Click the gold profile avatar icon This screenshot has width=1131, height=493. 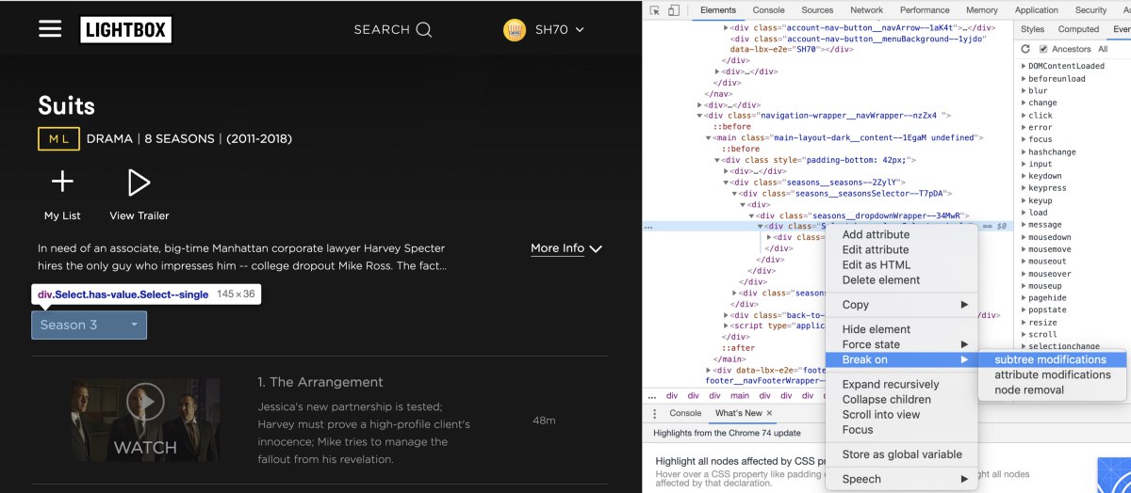tap(515, 30)
